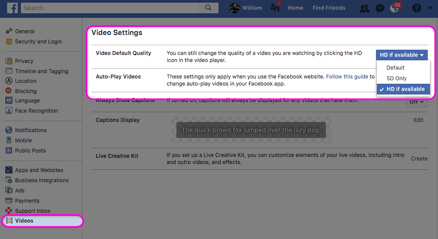The image size is (438, 239).
Task: Click Create for Live Creative Kit
Action: (x=419, y=158)
